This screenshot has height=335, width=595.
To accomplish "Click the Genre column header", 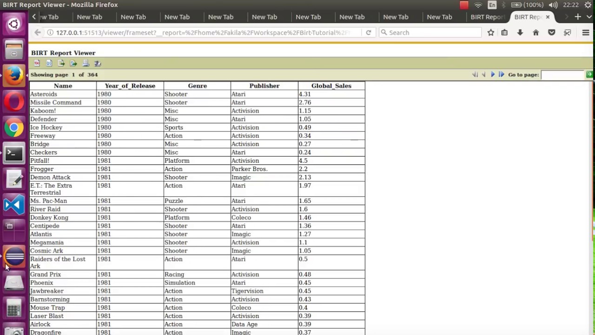I will click(x=197, y=86).
